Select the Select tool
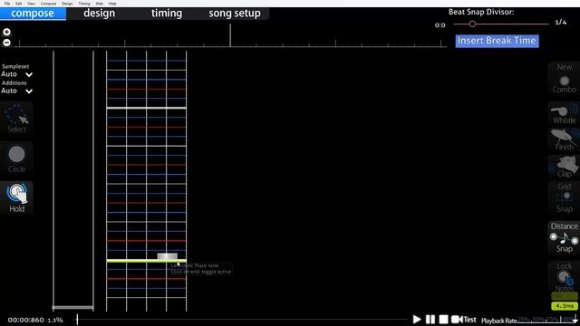Screen dimensions: 580x326 coord(16,119)
